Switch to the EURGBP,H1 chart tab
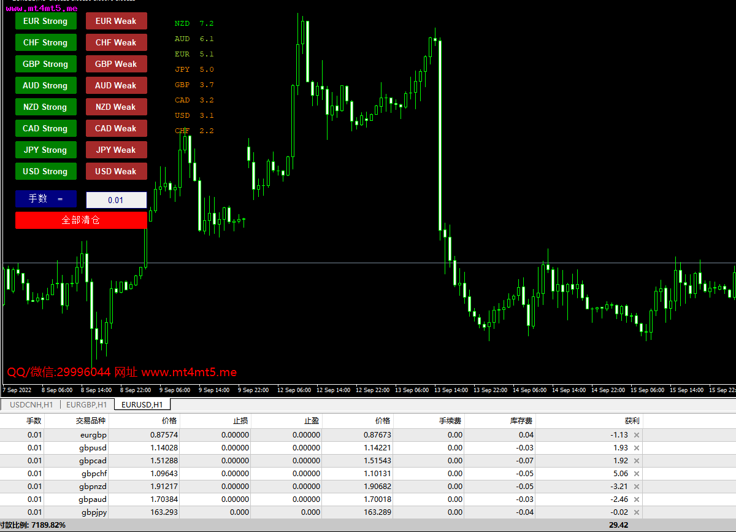Image resolution: width=736 pixels, height=532 pixels. point(86,404)
